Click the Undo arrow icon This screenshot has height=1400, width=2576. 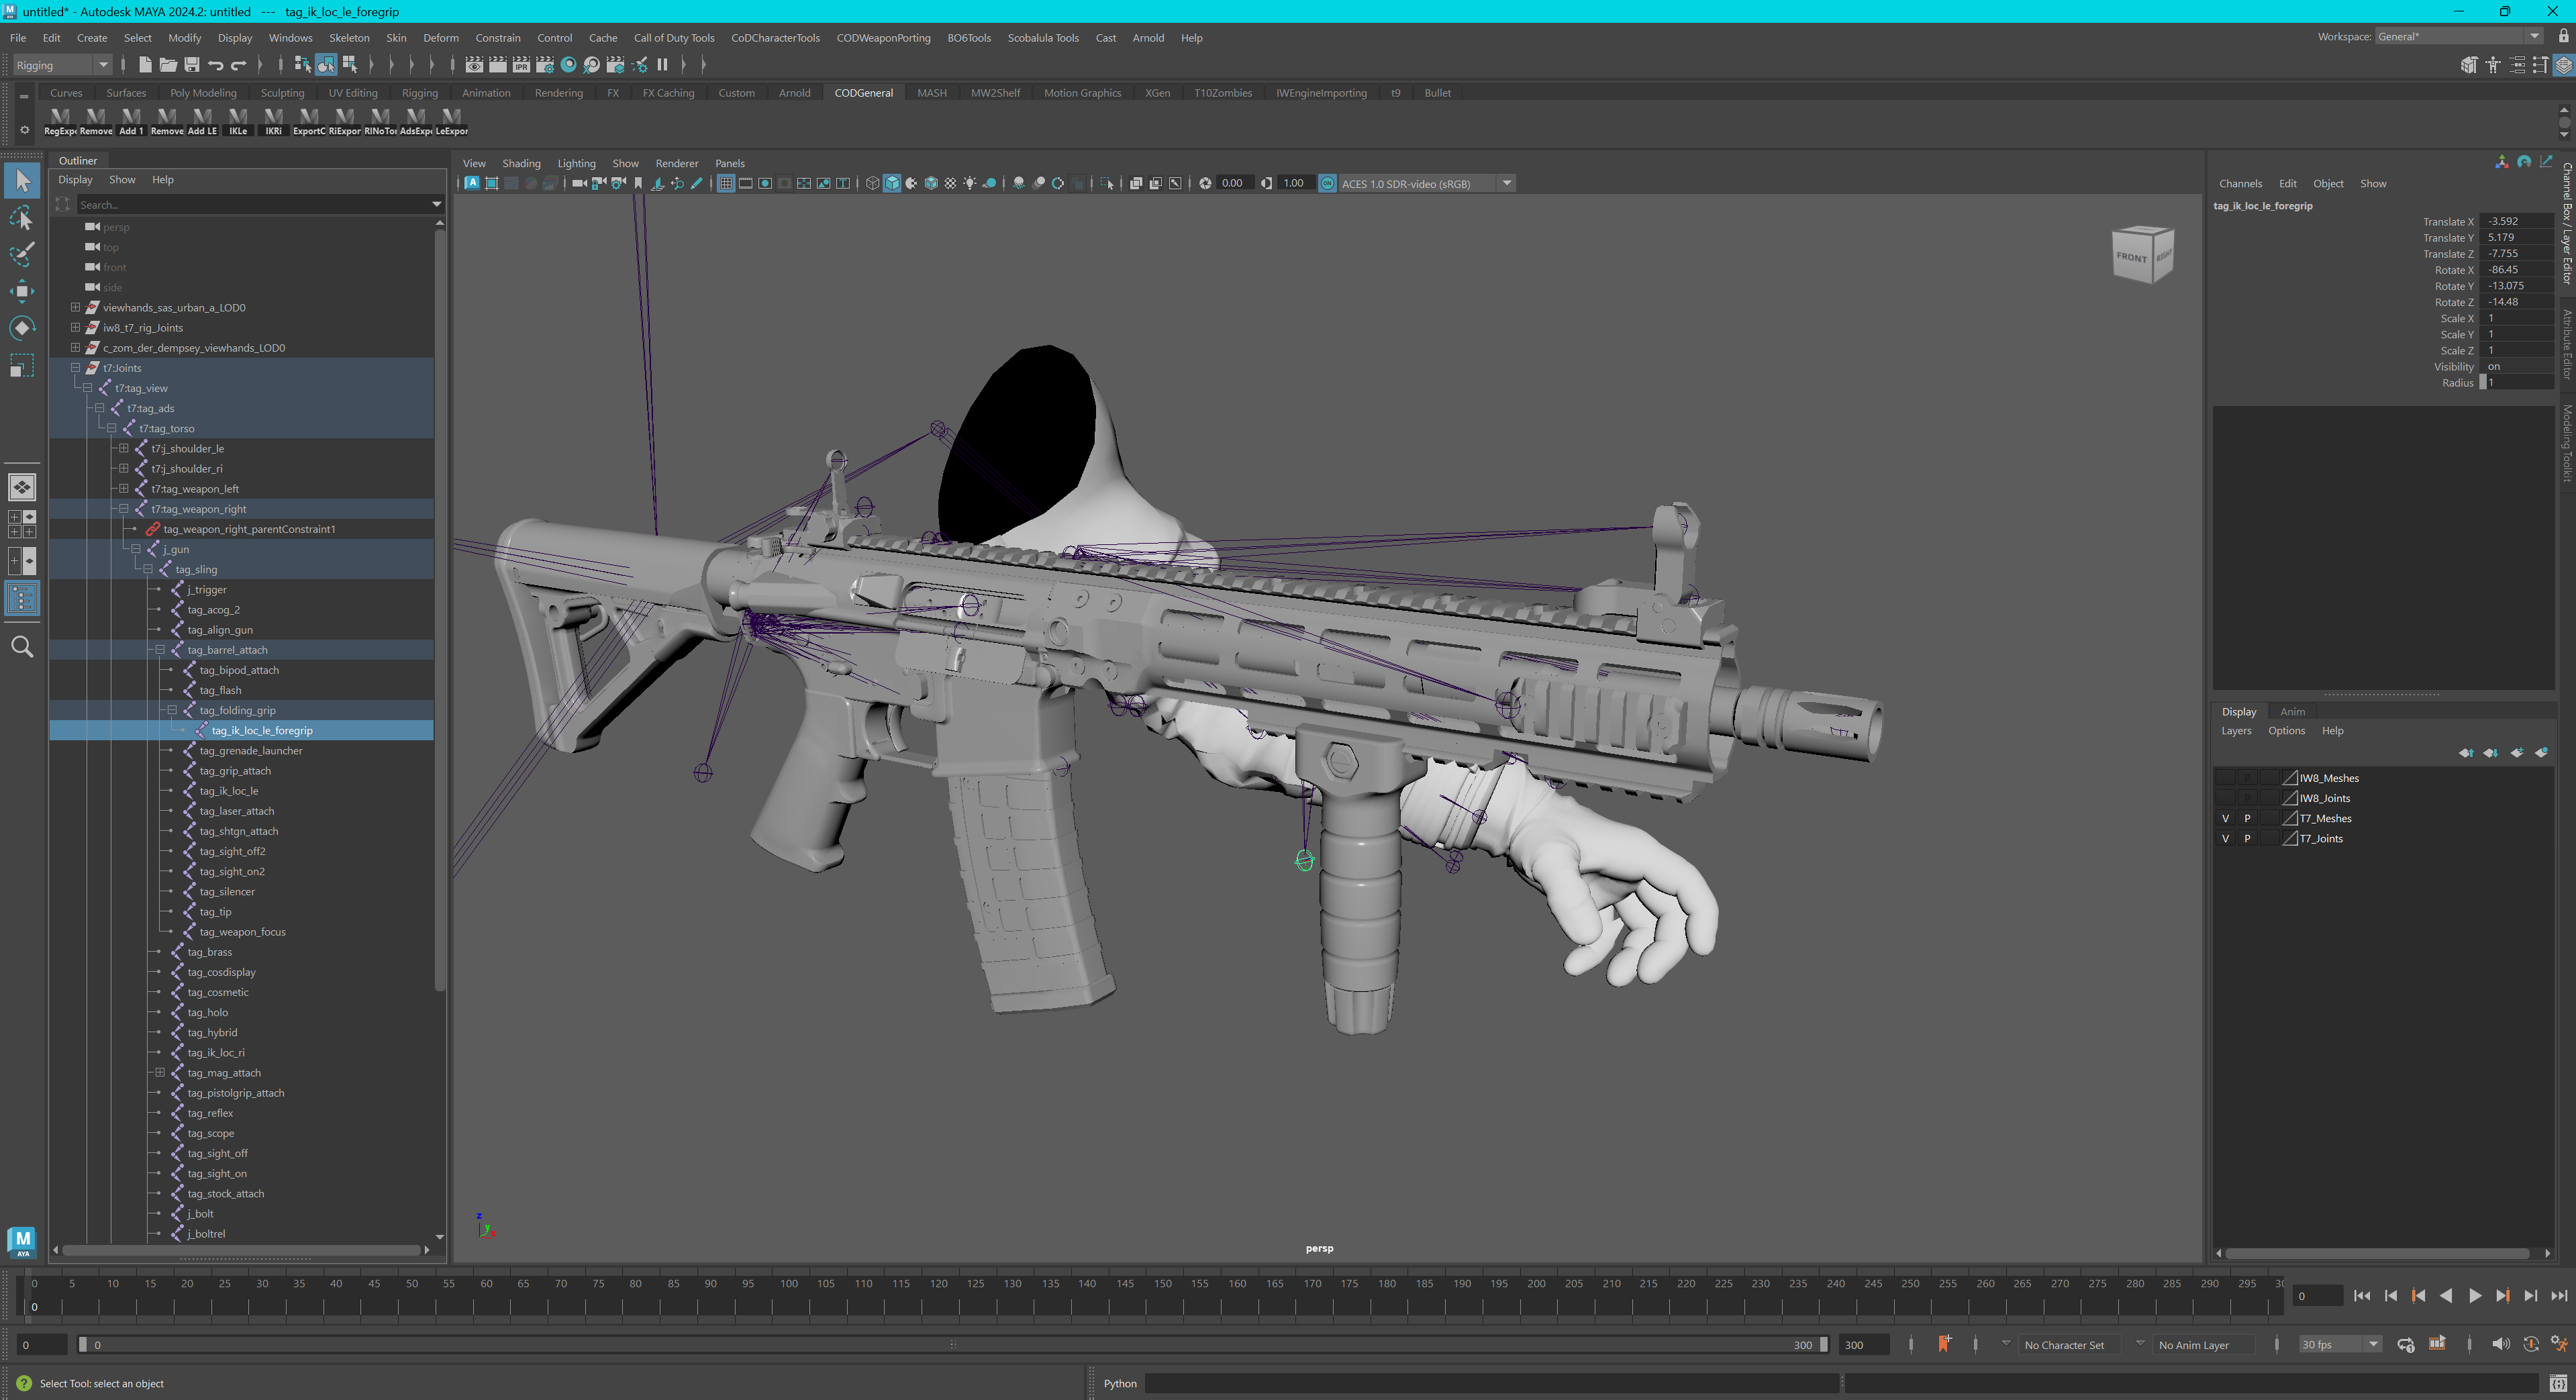215,65
